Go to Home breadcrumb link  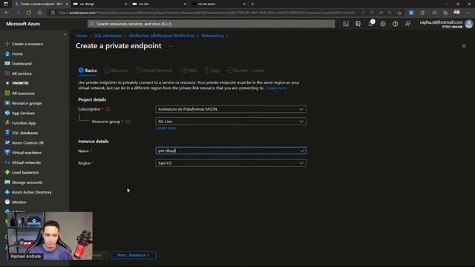[82, 36]
